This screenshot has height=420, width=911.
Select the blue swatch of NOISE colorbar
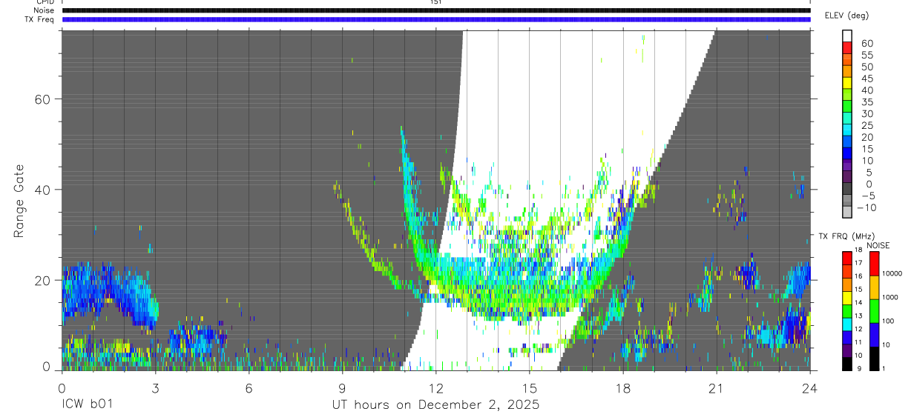coord(874,335)
